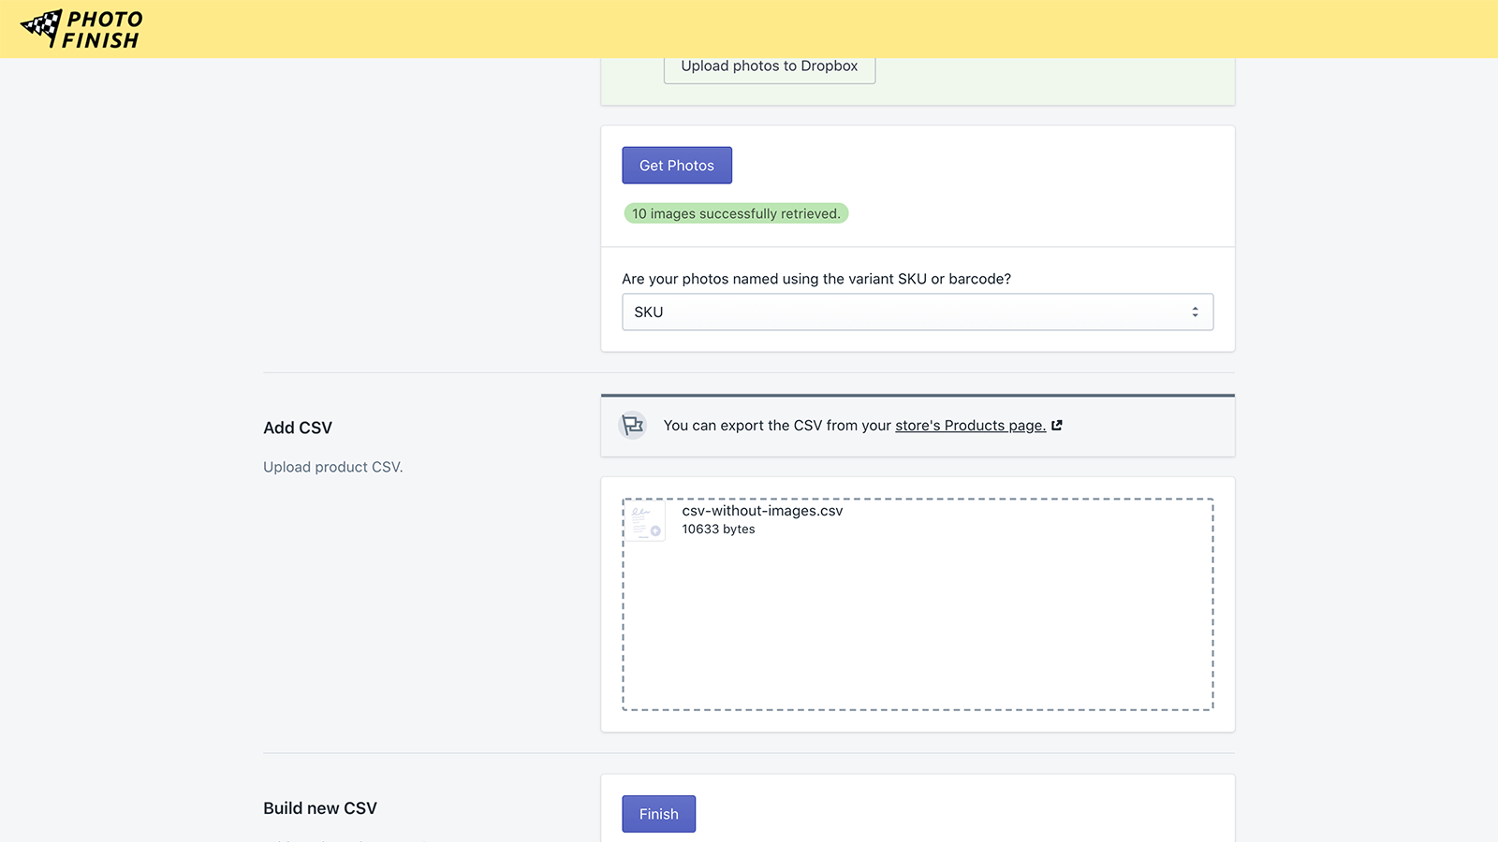This screenshot has width=1498, height=842.
Task: Click the Upload product CSV description
Action: pos(332,467)
